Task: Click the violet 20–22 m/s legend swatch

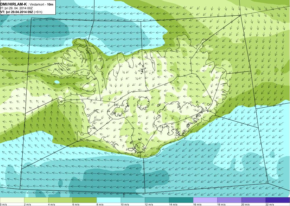Action: click(253, 200)
